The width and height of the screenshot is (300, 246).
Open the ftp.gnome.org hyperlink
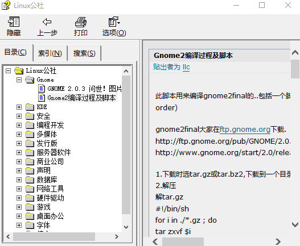[x=245, y=130]
